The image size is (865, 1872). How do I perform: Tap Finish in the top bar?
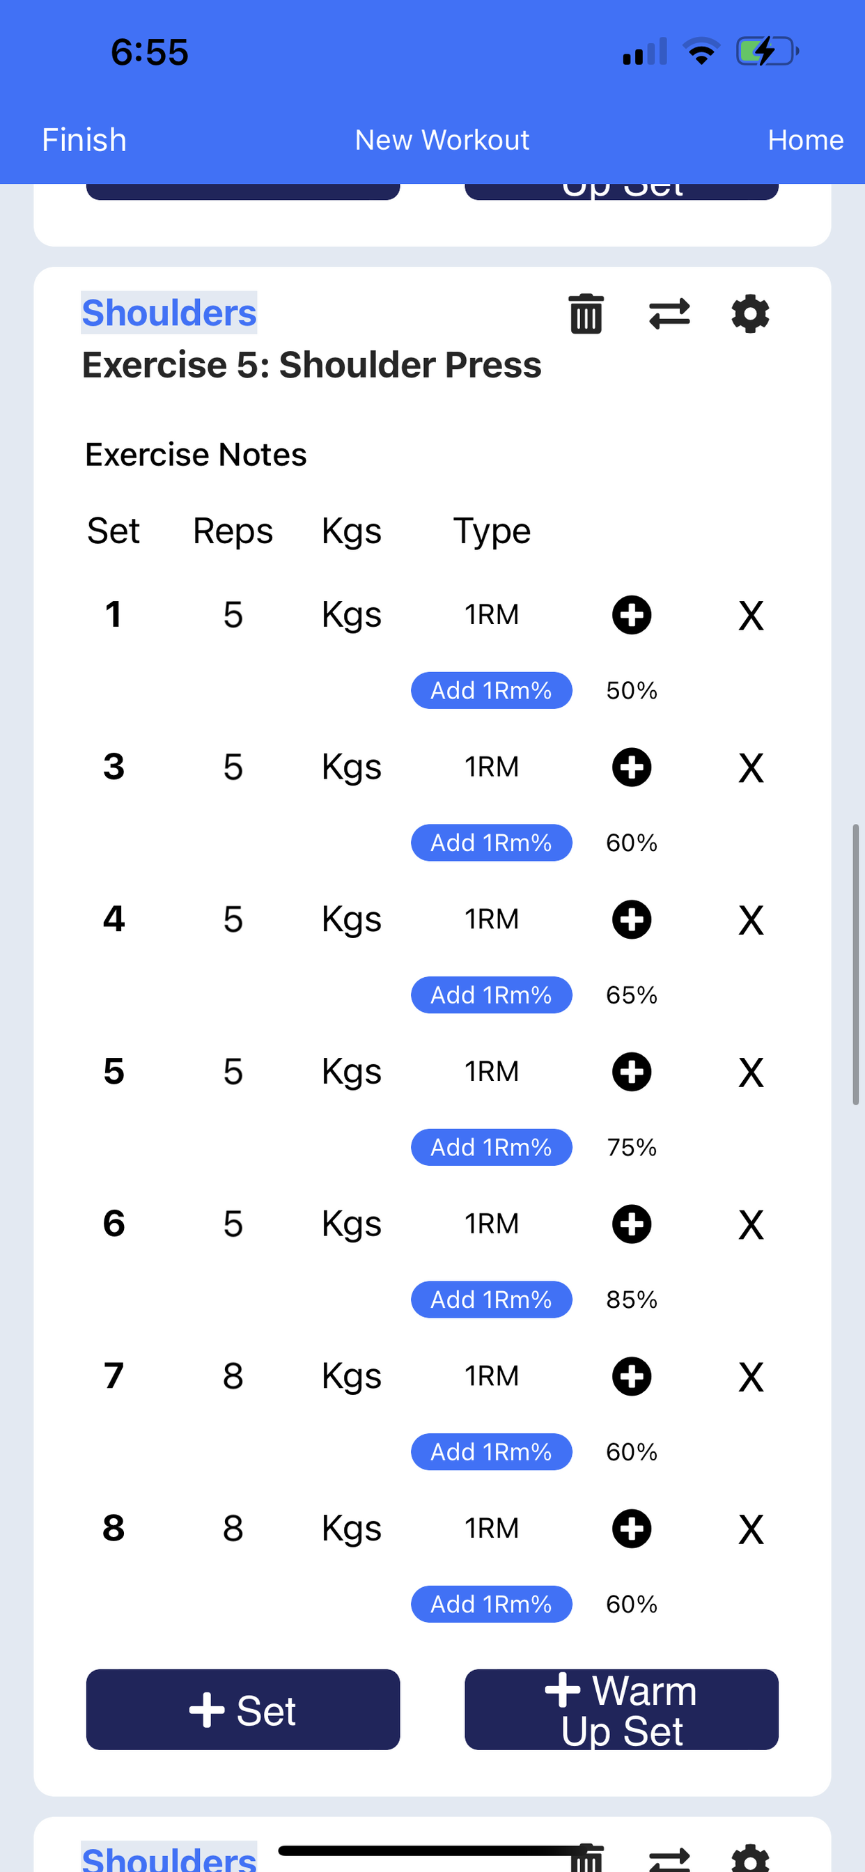pyautogui.click(x=84, y=139)
